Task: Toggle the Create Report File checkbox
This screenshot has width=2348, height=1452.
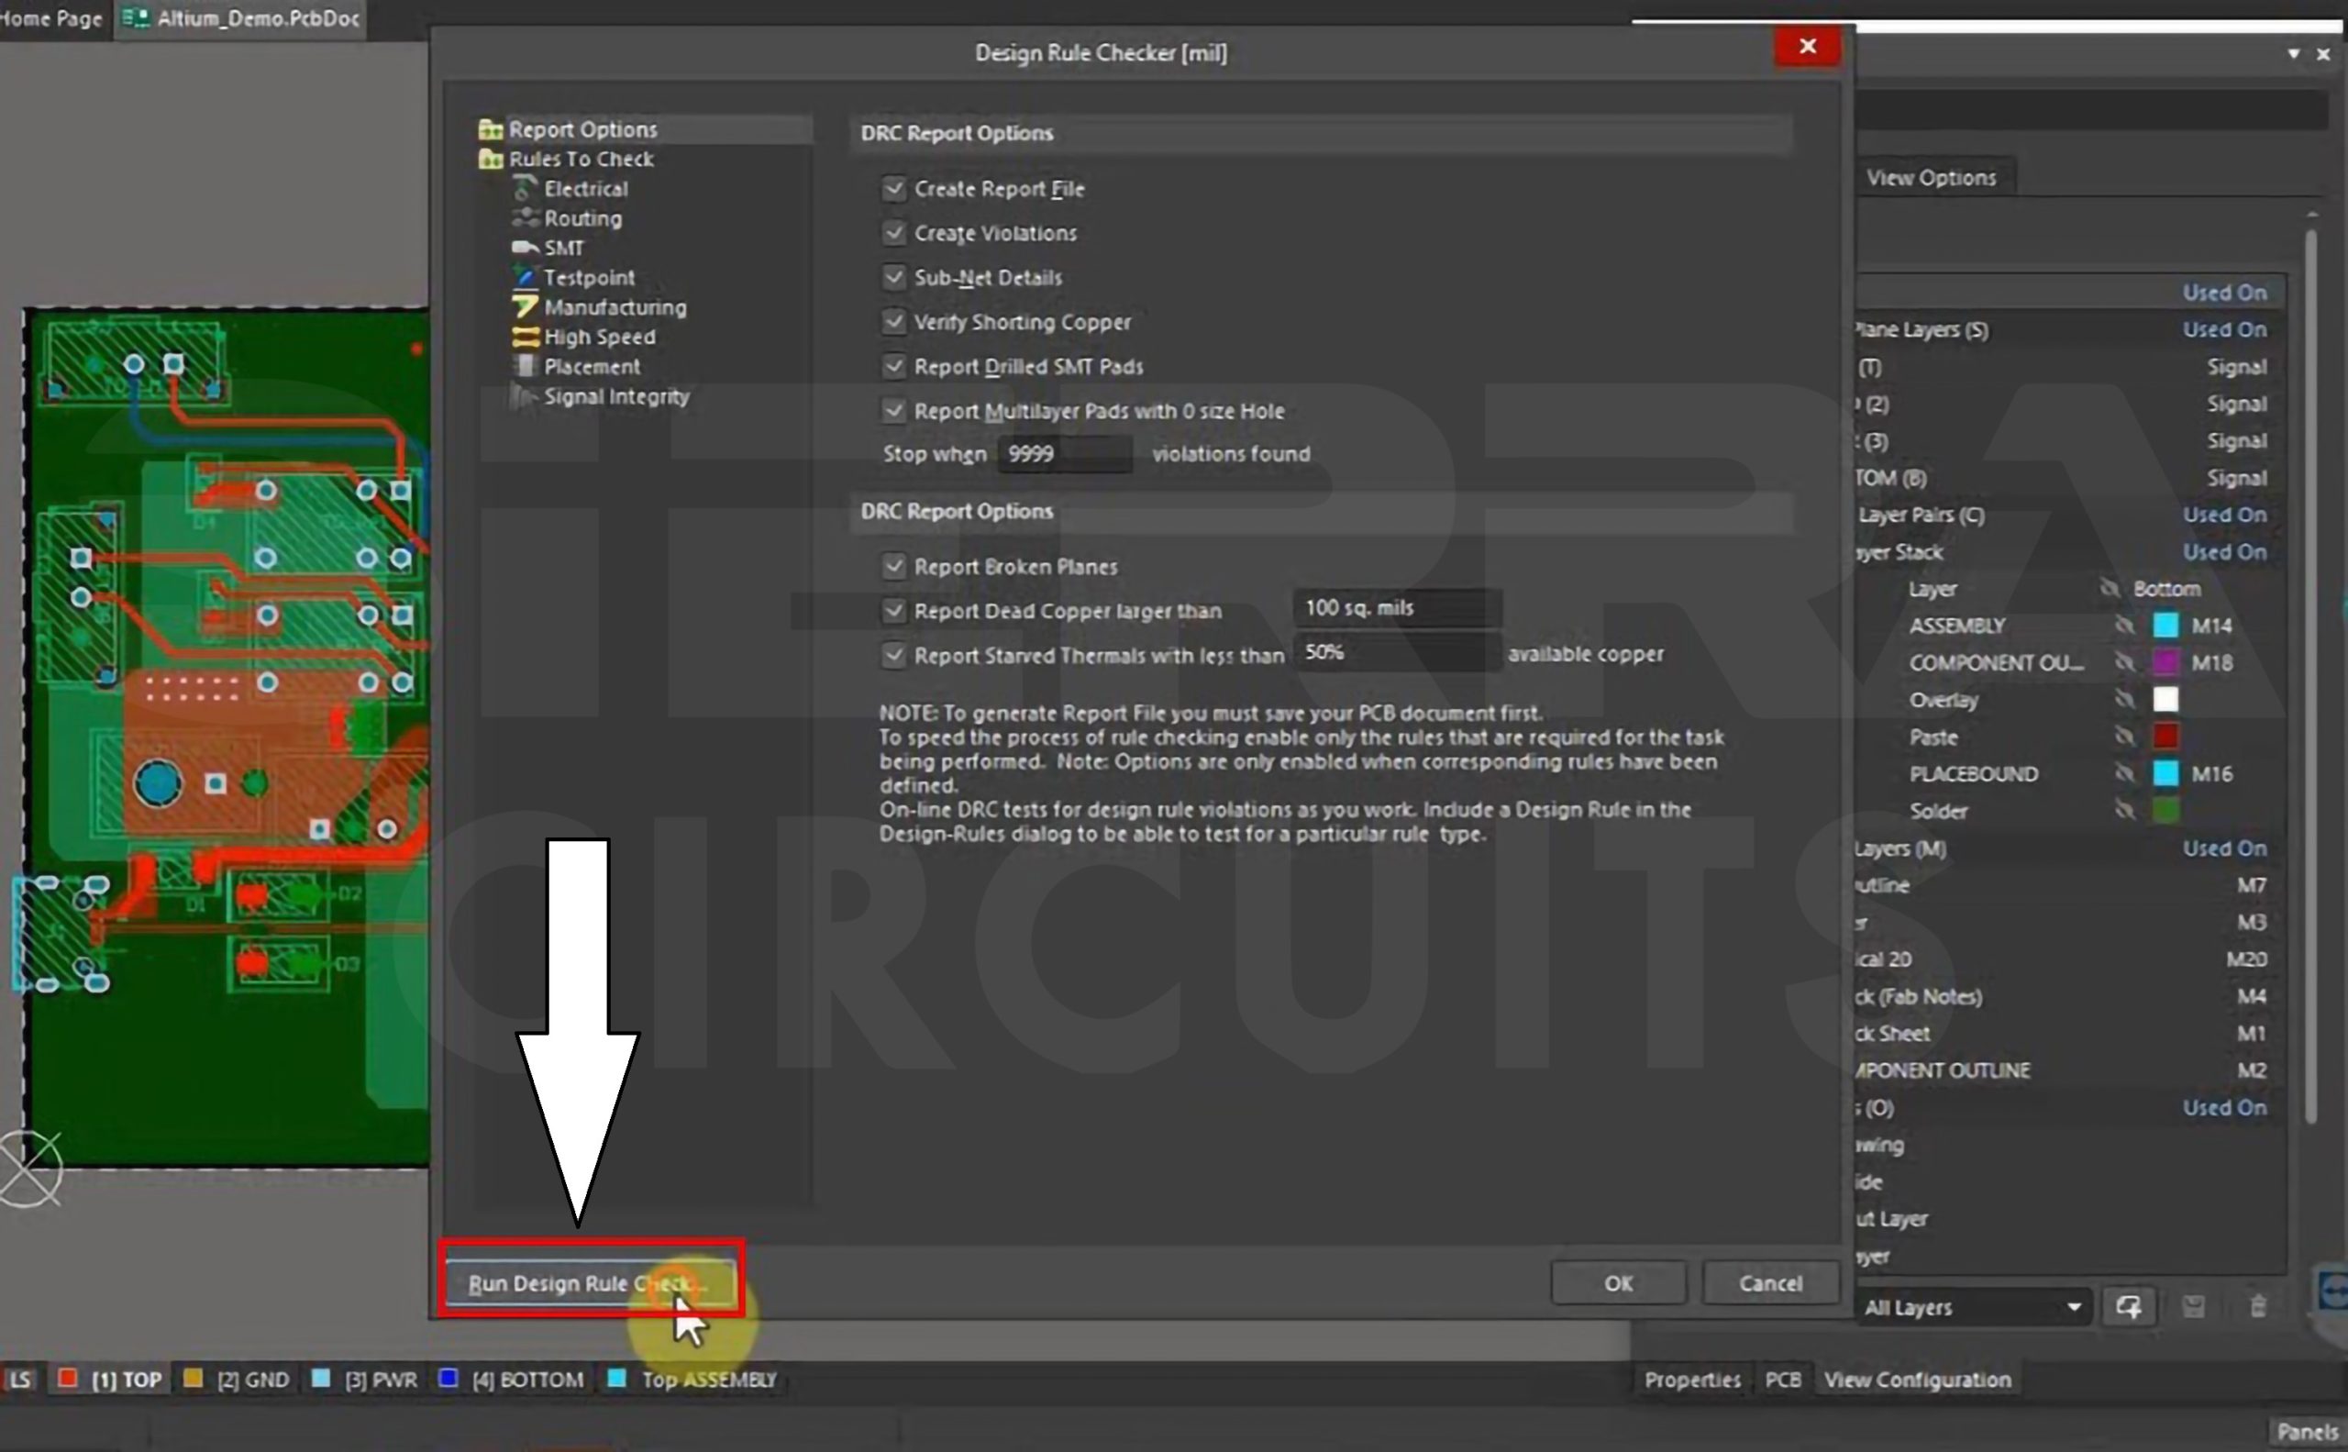Action: tap(891, 188)
